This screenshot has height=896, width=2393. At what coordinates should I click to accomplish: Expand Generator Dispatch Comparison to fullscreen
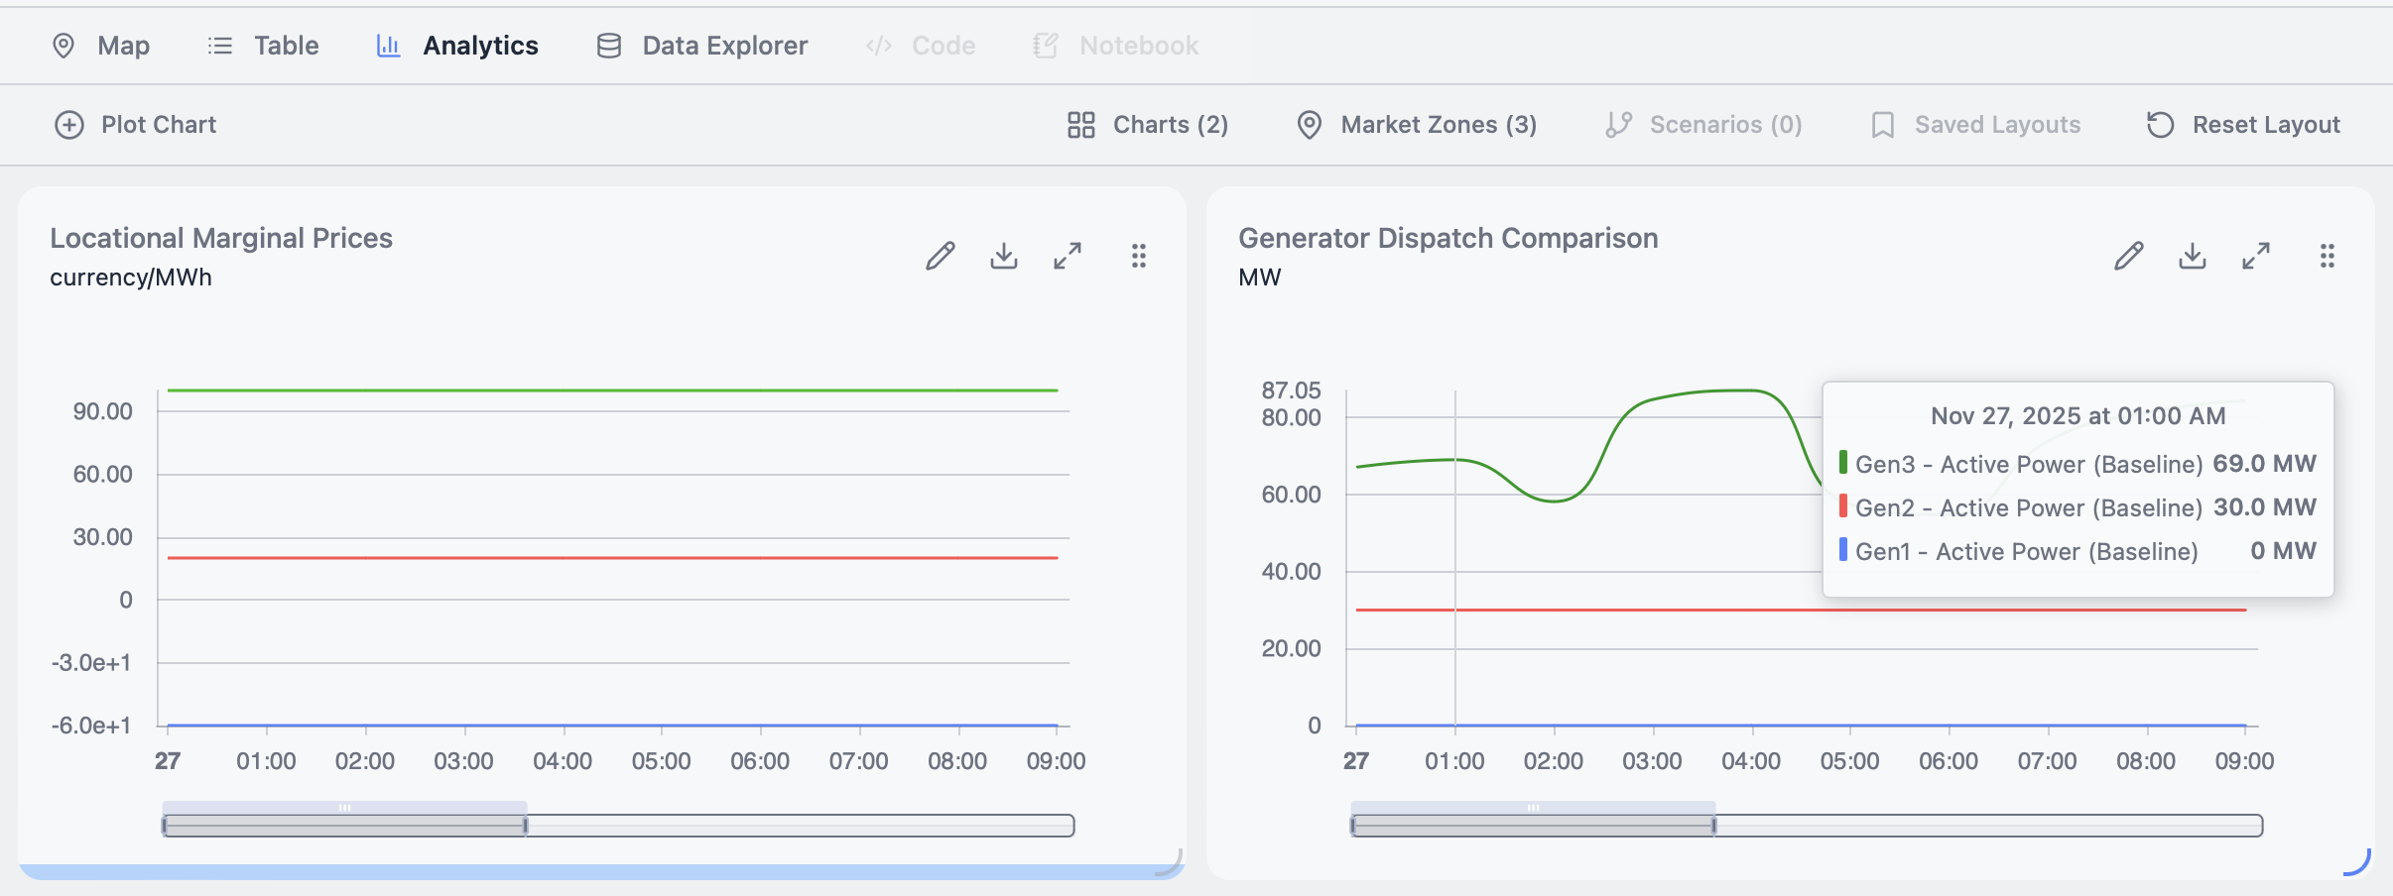[x=2256, y=257]
